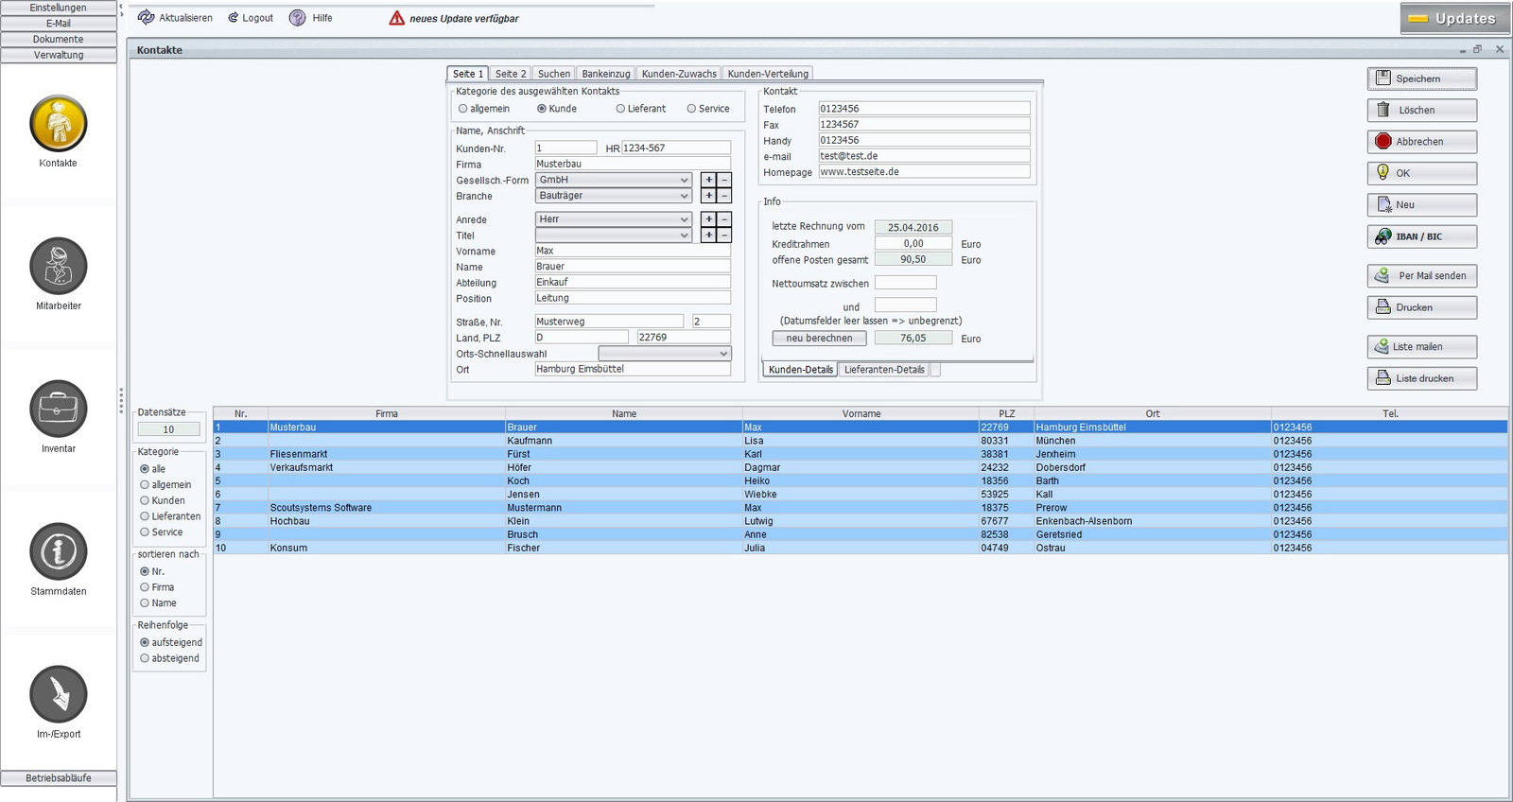Click the neu berechnen button
The height and width of the screenshot is (802, 1513).
tap(819, 338)
